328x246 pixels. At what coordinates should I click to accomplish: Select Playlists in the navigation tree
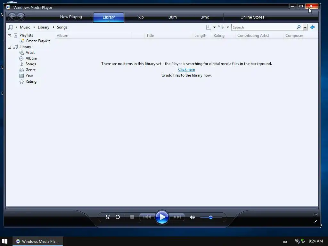tap(26, 35)
